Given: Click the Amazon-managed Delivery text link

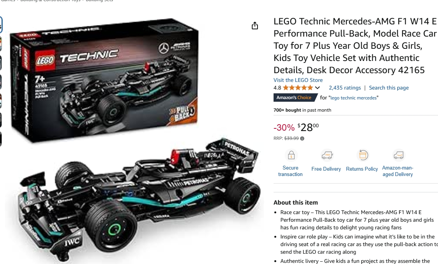Looking at the screenshot, I should point(398,171).
